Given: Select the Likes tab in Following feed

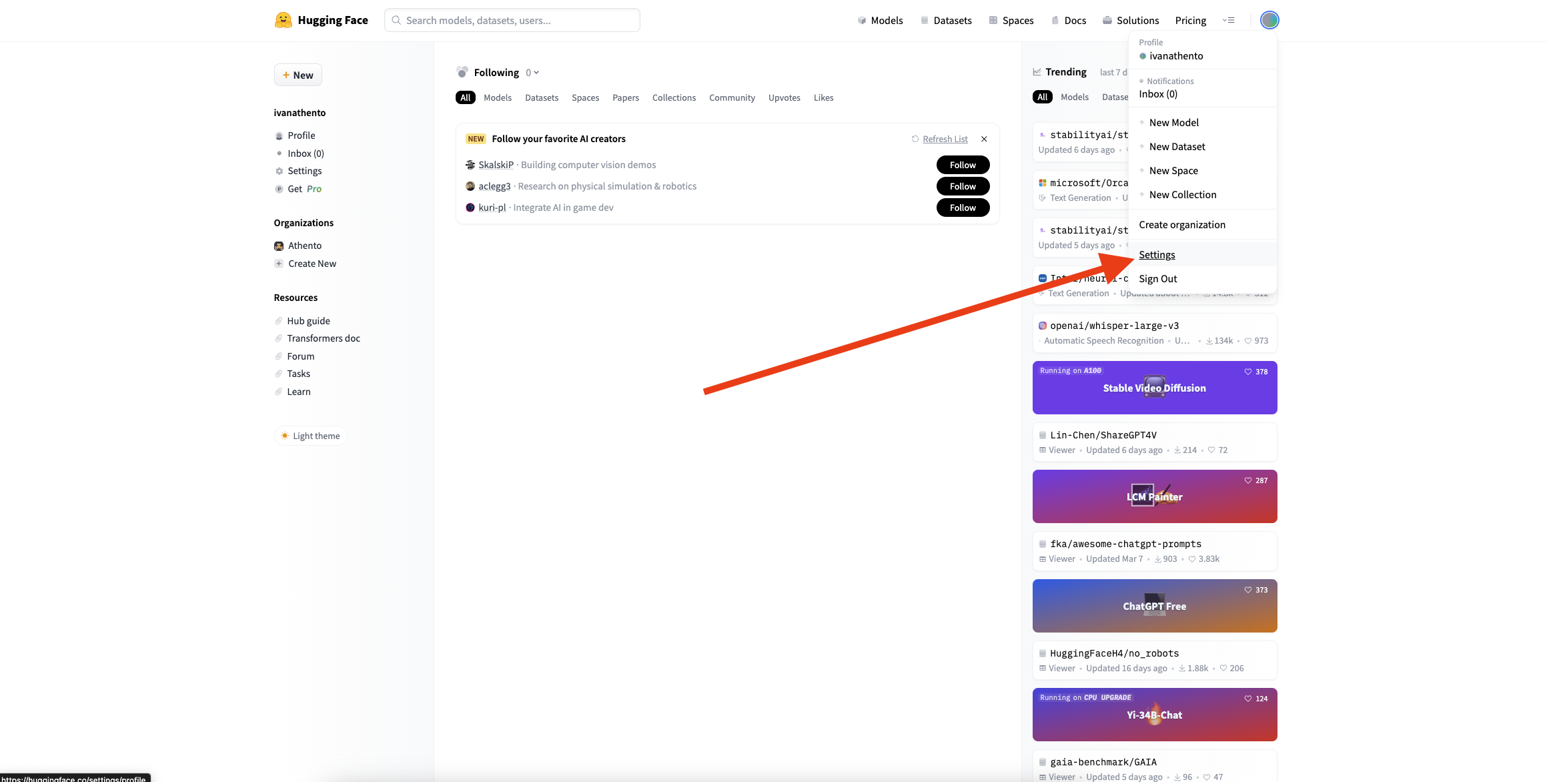Looking at the screenshot, I should coord(824,97).
